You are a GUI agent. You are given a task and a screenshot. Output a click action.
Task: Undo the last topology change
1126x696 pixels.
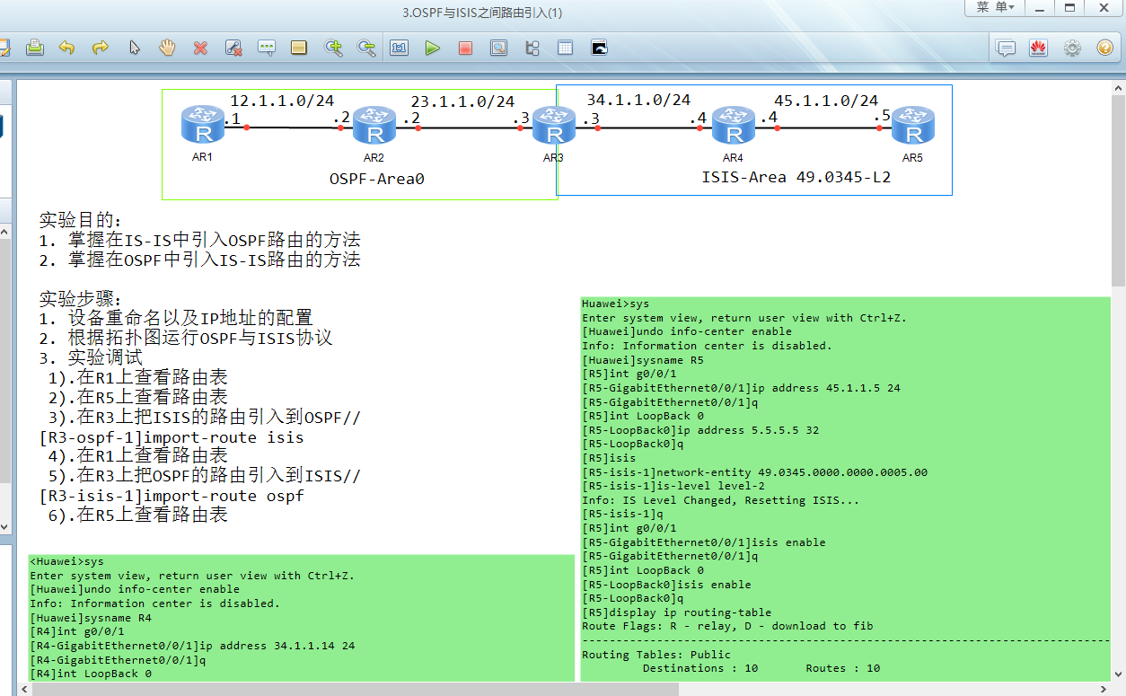pos(67,48)
